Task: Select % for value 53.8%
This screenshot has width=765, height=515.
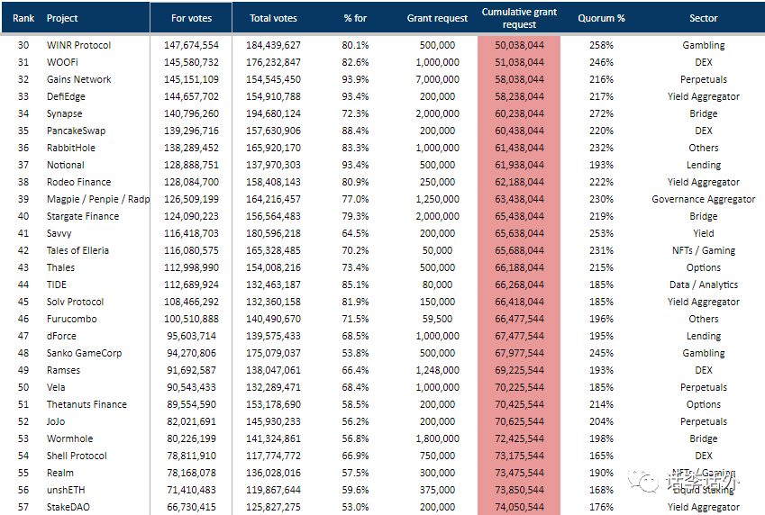Action: pyautogui.click(x=355, y=353)
